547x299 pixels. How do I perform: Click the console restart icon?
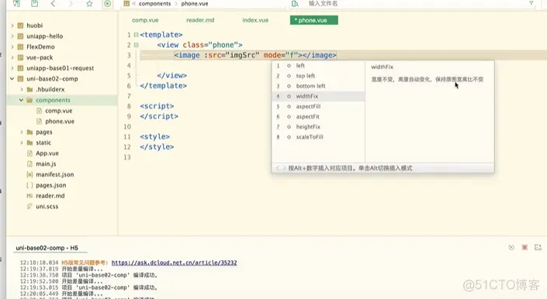[x=511, y=247]
